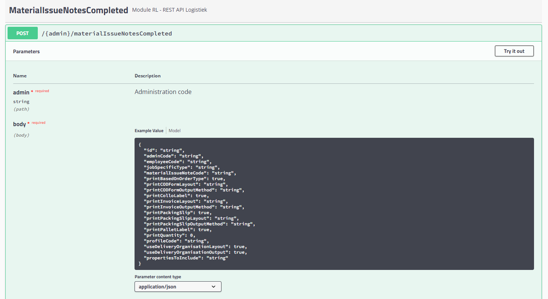This screenshot has height=299, width=548.
Task: Click the body parameter name
Action: click(x=19, y=124)
